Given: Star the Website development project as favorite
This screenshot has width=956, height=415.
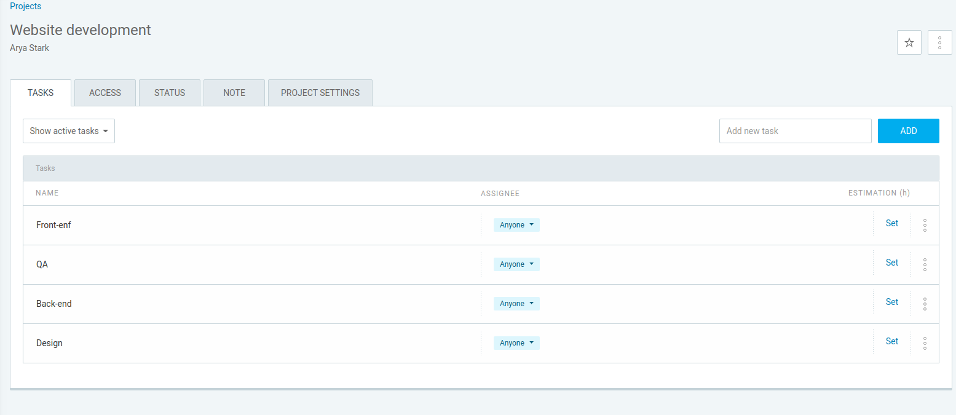Looking at the screenshot, I should point(909,42).
